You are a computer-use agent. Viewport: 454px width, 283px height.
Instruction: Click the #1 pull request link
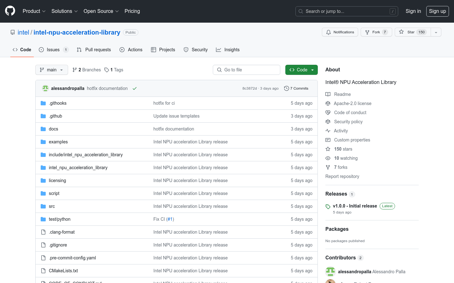170,219
